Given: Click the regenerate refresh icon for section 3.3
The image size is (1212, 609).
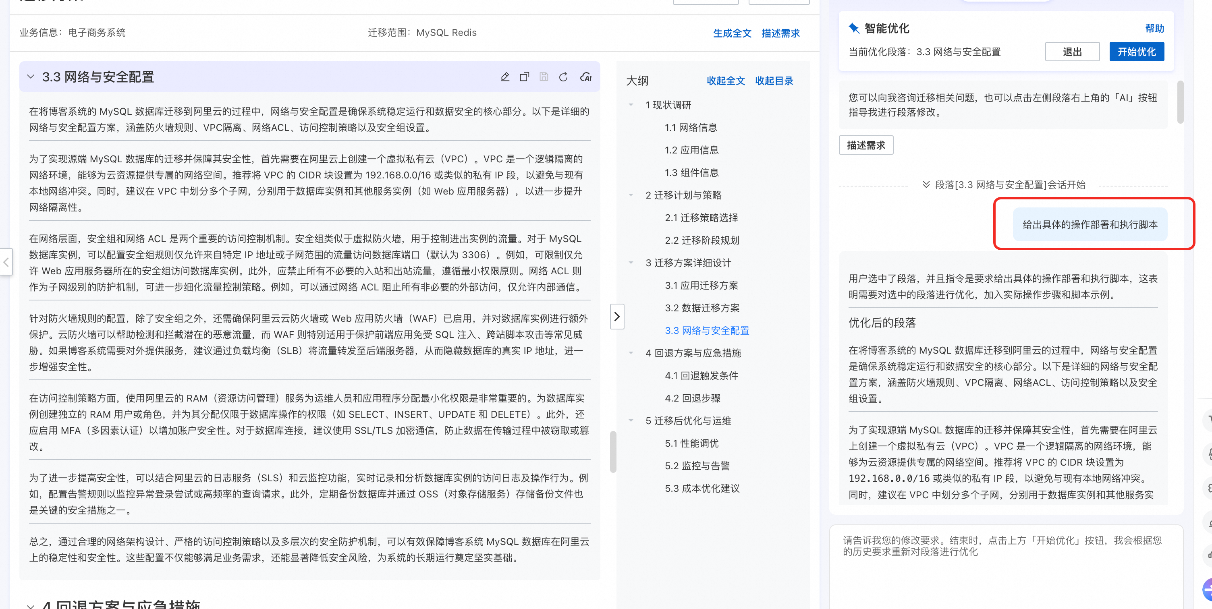Looking at the screenshot, I should (563, 77).
